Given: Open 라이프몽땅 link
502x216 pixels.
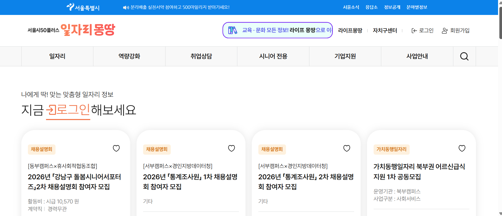Looking at the screenshot, I should [x=350, y=31].
